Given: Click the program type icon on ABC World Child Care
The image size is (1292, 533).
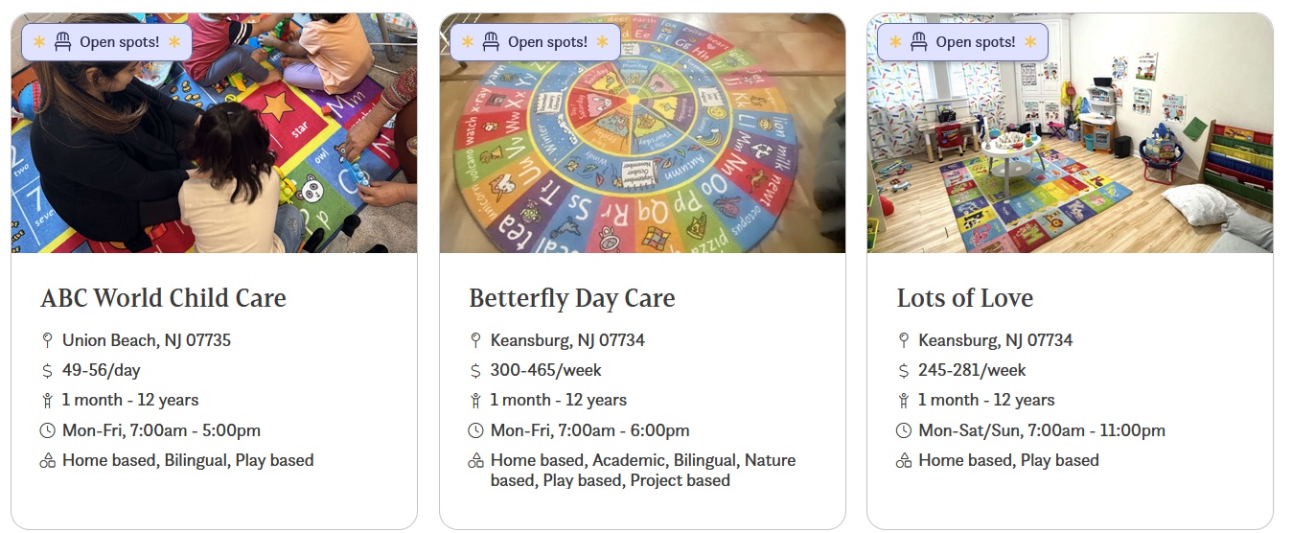Looking at the screenshot, I should click(x=47, y=461).
